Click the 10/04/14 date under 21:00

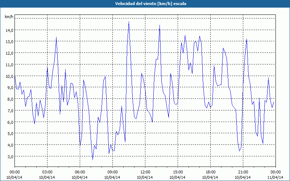pos(243,177)
